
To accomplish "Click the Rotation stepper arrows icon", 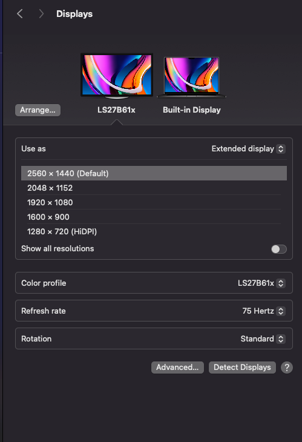I will [x=281, y=339].
